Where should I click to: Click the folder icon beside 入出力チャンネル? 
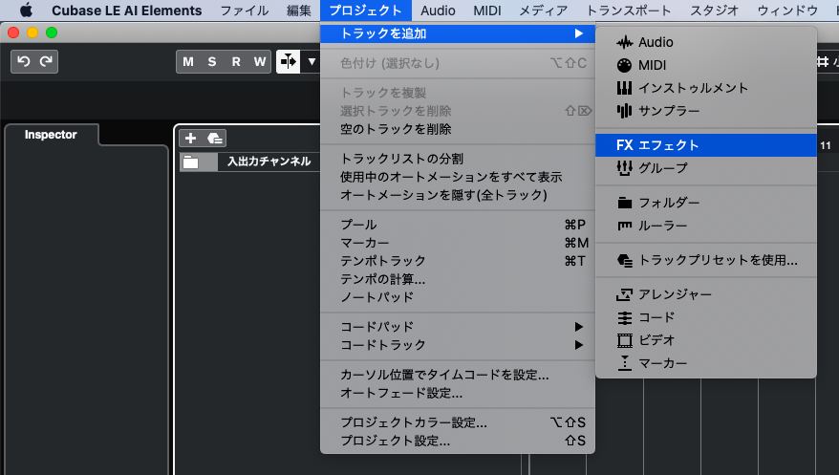(x=190, y=162)
